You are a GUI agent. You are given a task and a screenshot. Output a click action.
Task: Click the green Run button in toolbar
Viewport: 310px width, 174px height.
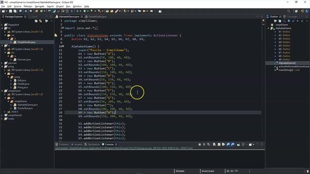coord(84,11)
